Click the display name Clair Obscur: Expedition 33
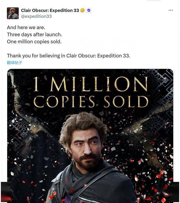 tap(50, 10)
